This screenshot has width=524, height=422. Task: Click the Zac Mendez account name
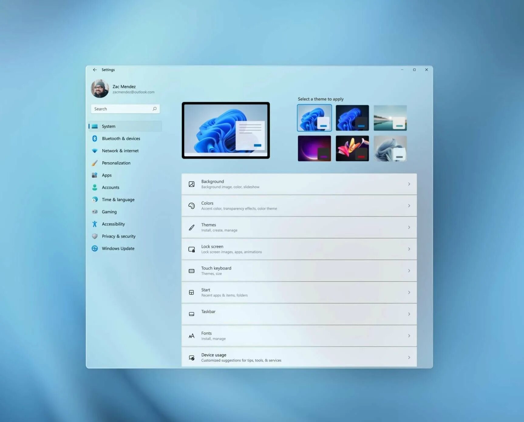[x=124, y=86]
